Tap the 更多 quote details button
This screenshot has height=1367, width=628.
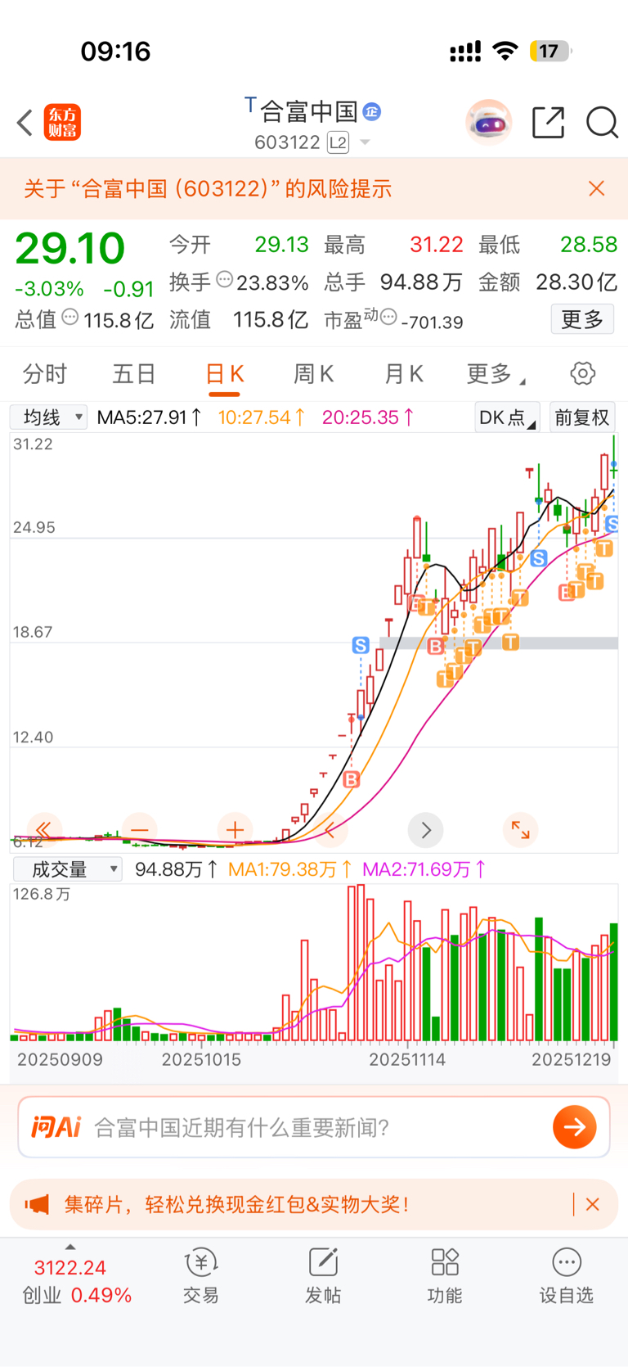[582, 318]
